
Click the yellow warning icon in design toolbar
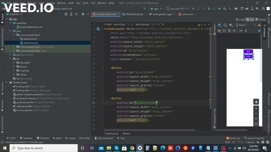point(259,25)
